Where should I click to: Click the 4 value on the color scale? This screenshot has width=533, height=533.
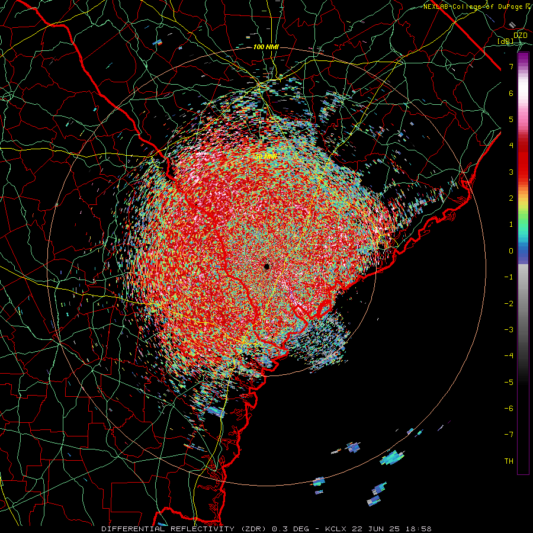511,145
